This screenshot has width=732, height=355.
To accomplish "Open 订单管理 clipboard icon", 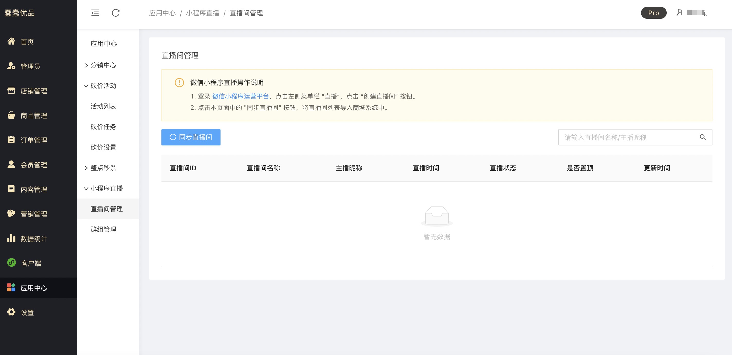I will (11, 140).
